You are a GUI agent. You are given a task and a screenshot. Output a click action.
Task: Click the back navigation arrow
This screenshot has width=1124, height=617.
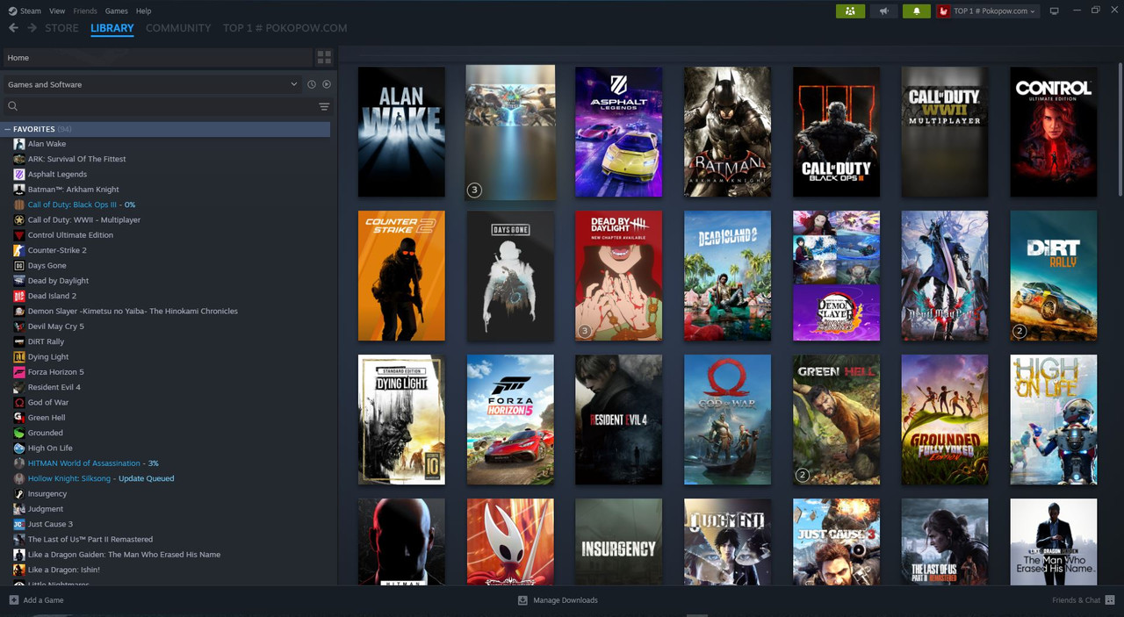point(13,28)
